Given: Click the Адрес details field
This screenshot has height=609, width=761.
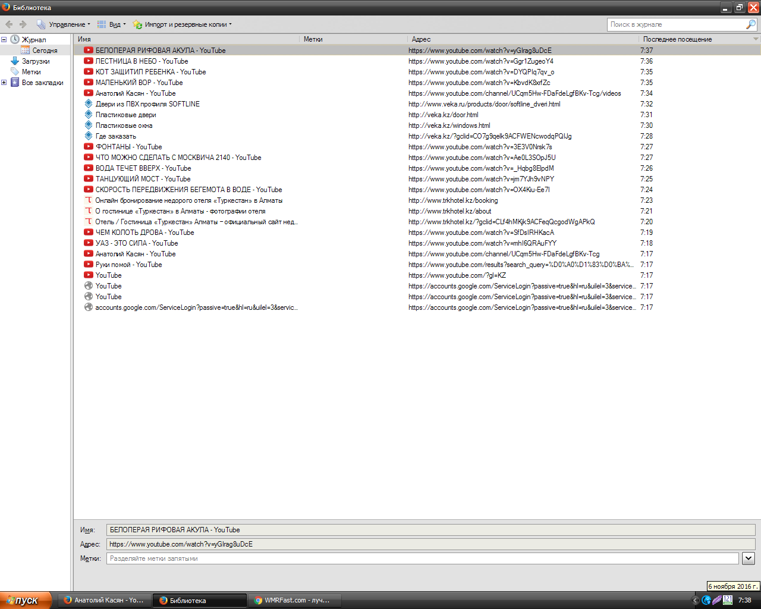Looking at the screenshot, I should [431, 544].
